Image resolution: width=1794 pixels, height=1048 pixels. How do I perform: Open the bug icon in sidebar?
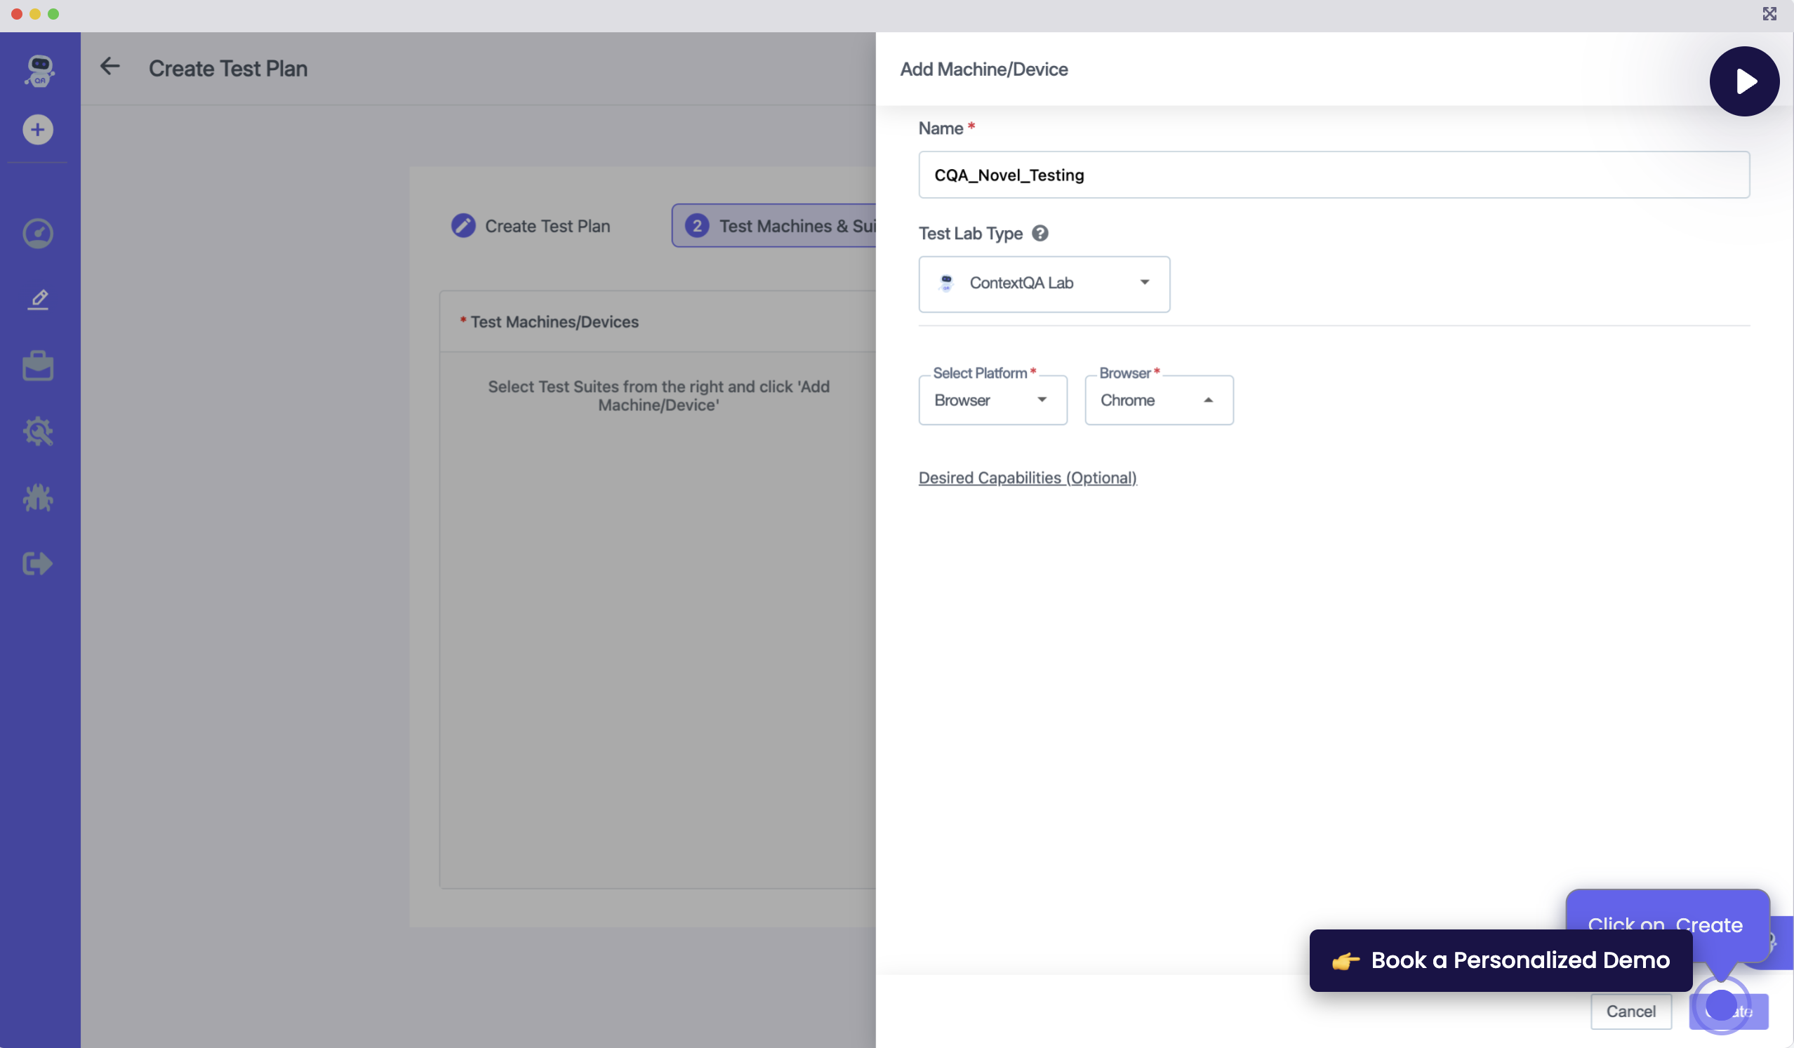[x=38, y=497]
